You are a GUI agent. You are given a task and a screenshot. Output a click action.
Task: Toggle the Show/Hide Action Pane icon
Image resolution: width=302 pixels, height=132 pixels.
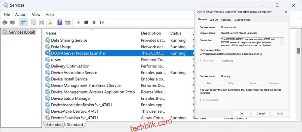(68, 23)
